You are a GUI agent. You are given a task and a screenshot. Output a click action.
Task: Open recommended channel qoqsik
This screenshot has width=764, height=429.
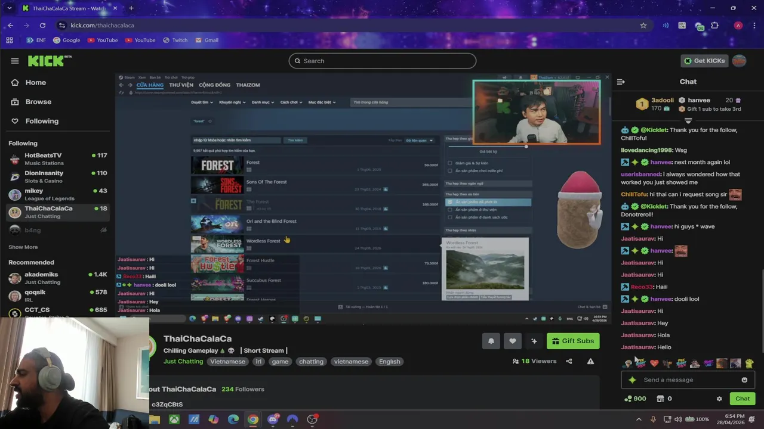point(58,296)
